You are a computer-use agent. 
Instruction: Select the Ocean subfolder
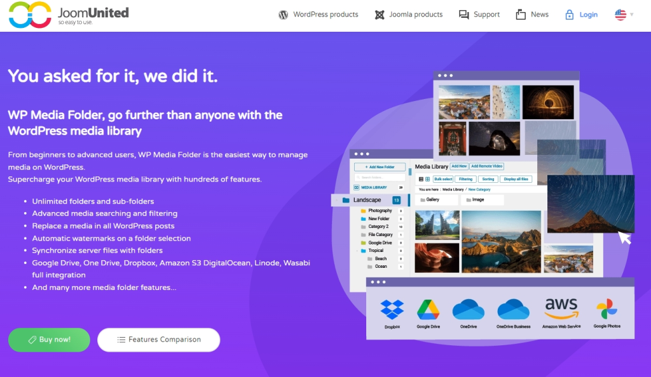381,267
